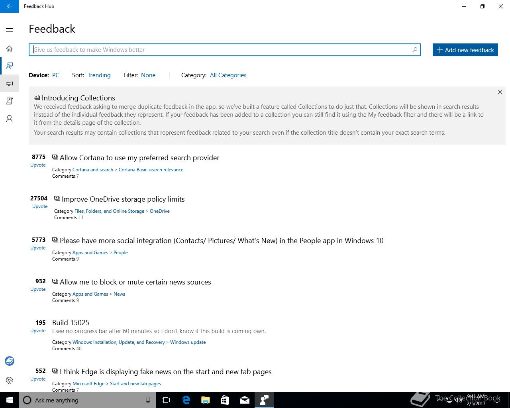
Task: Upvote Allow Cortana preferred search provider
Action: (38, 165)
